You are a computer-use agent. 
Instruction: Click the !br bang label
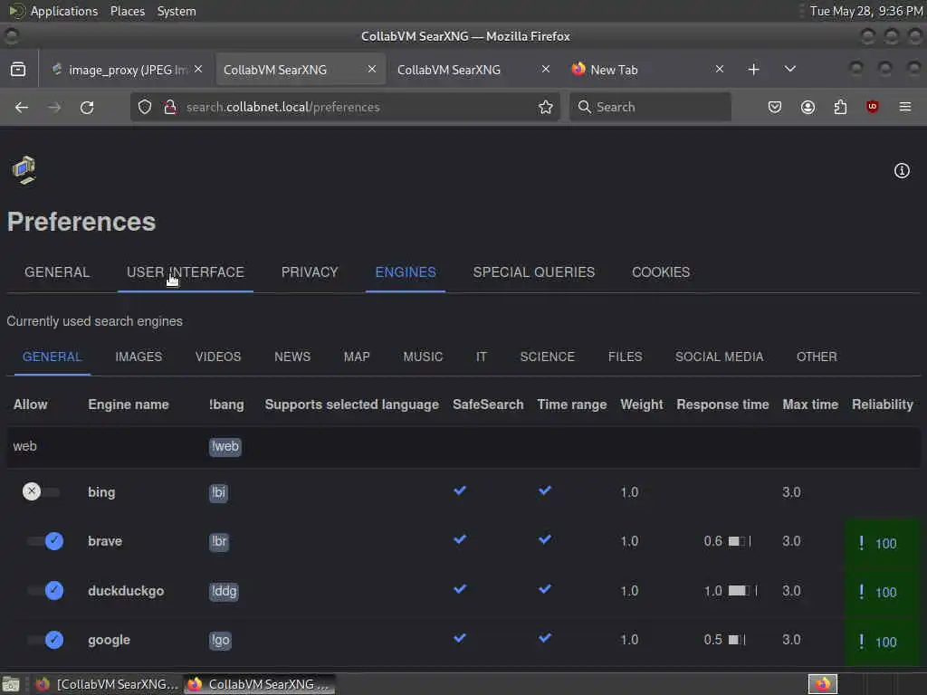219,541
